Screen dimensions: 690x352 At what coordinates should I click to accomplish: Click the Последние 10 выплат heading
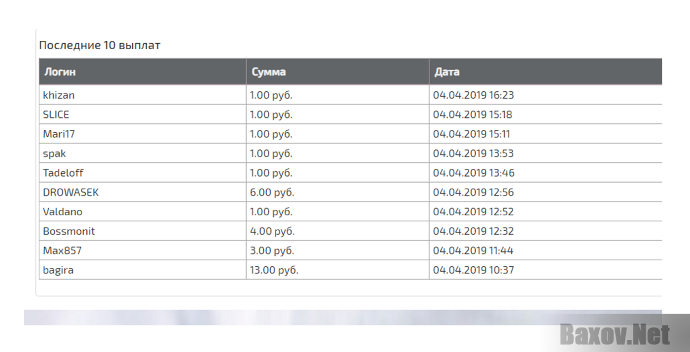(x=100, y=45)
